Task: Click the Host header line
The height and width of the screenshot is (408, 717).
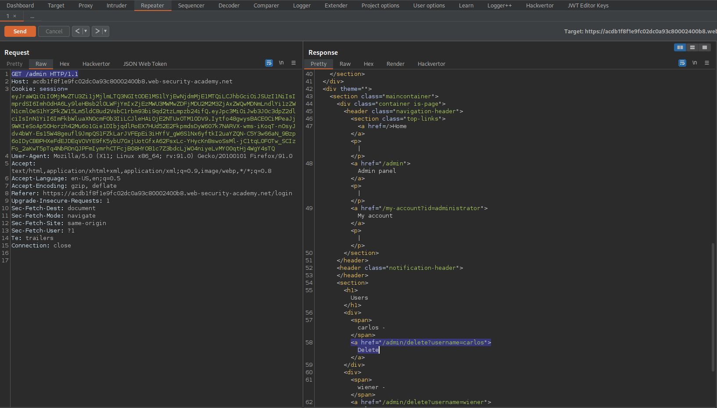Action: tap(122, 82)
